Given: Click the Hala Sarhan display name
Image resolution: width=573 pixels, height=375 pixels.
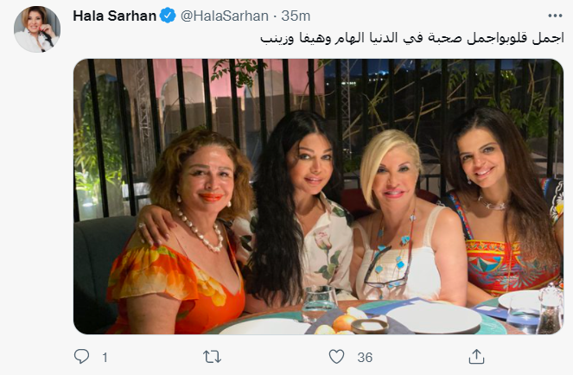Looking at the screenshot, I should pos(115,16).
